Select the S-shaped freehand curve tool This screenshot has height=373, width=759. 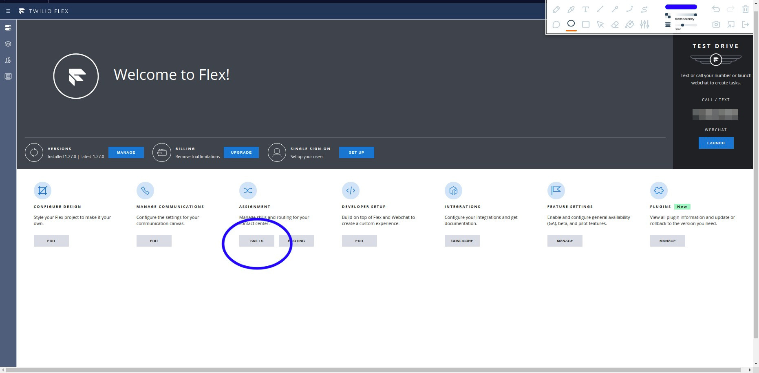click(644, 9)
